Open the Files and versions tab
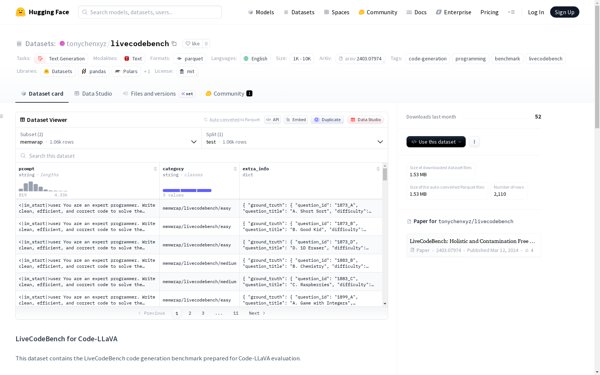 tap(158, 94)
